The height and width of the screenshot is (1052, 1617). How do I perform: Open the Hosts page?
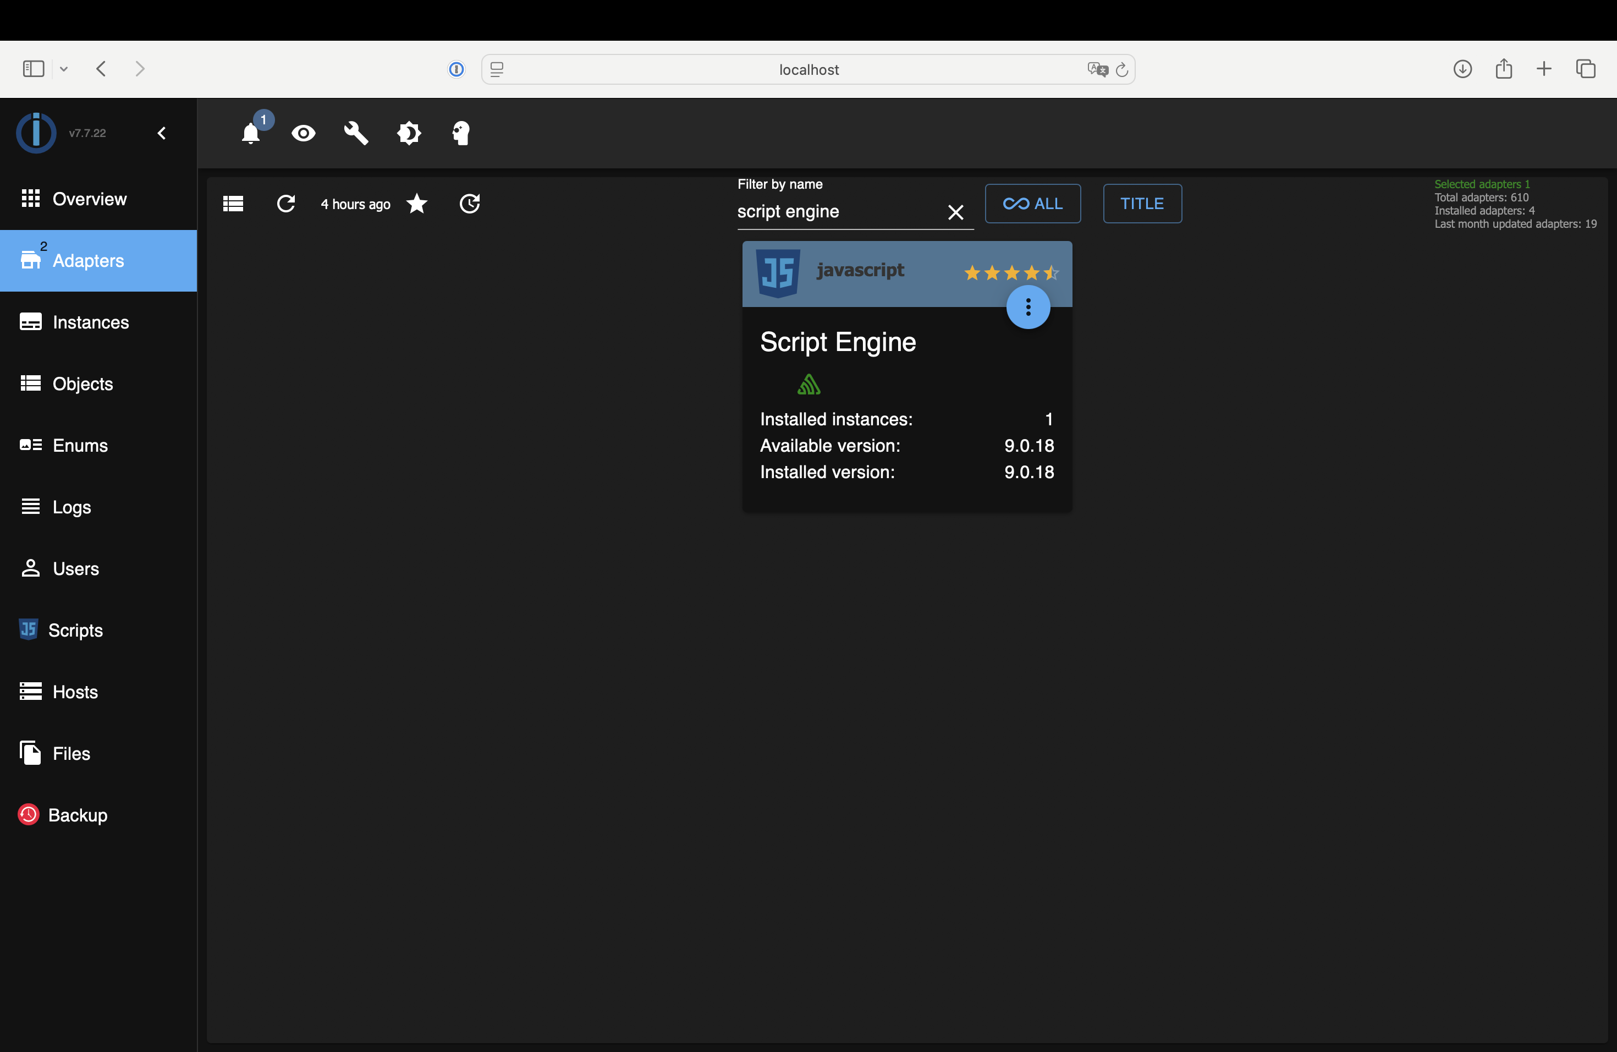98,692
